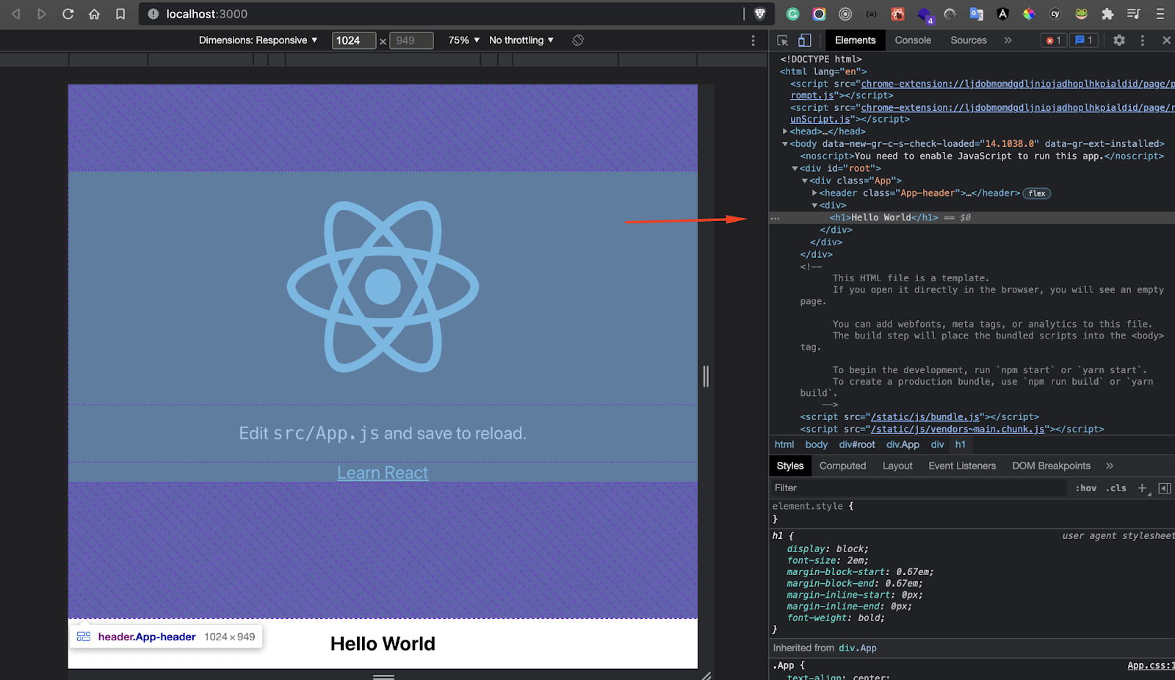Viewport: 1175px width, 680px height.
Task: Expand the header App-header node
Action: coord(814,193)
